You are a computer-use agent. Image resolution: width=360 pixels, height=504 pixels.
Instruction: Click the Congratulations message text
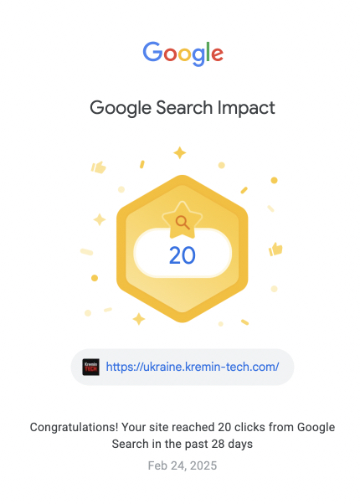(183, 435)
